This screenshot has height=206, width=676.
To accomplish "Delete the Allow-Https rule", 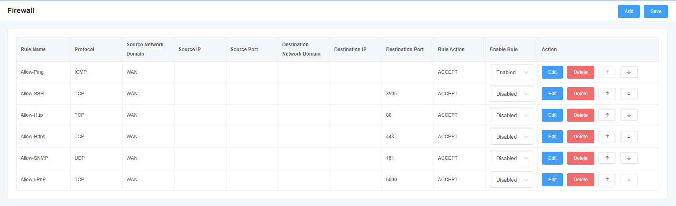I will click(580, 137).
